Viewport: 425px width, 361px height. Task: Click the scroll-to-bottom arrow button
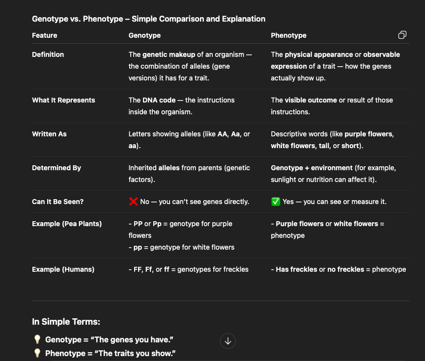[x=228, y=341]
